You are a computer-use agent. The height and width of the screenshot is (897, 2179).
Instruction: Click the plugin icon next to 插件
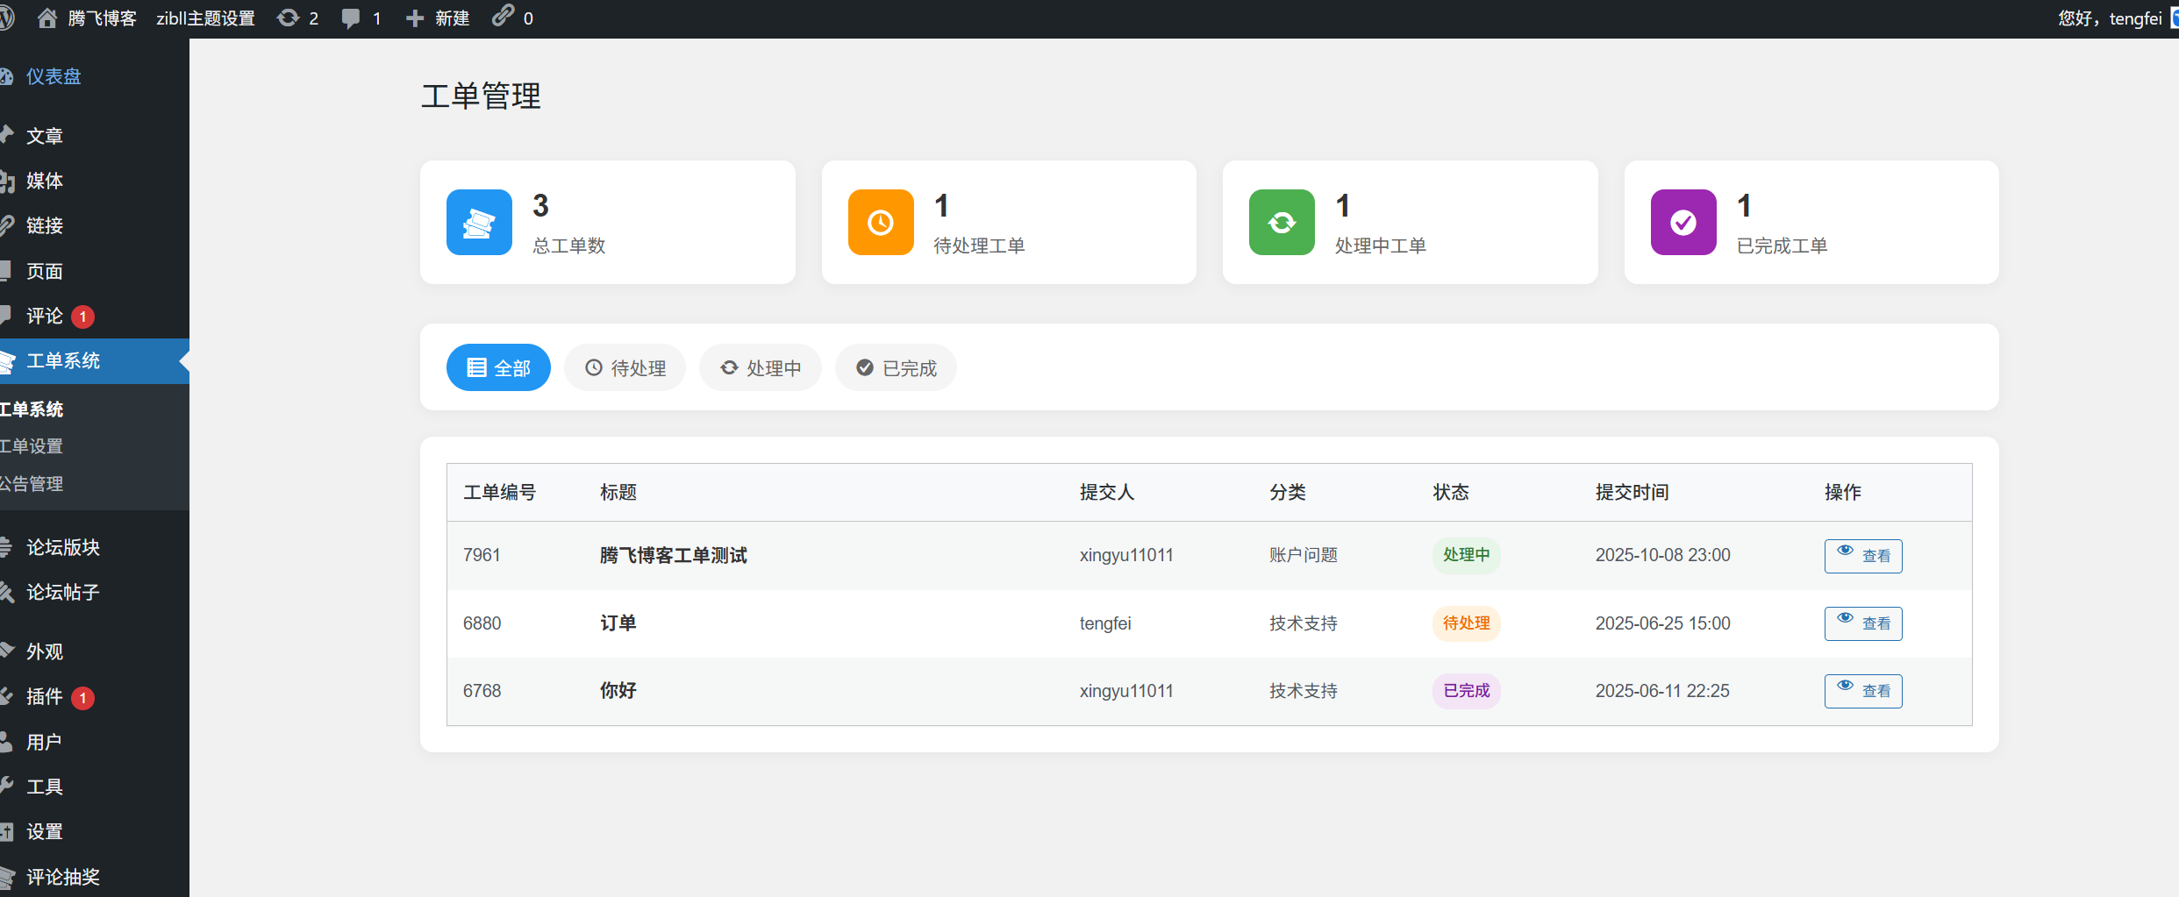pos(6,696)
